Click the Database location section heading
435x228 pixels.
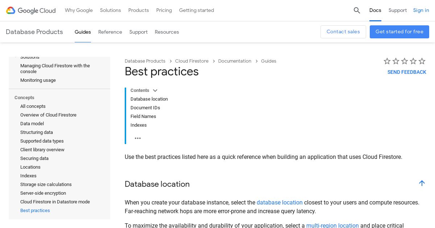157,184
